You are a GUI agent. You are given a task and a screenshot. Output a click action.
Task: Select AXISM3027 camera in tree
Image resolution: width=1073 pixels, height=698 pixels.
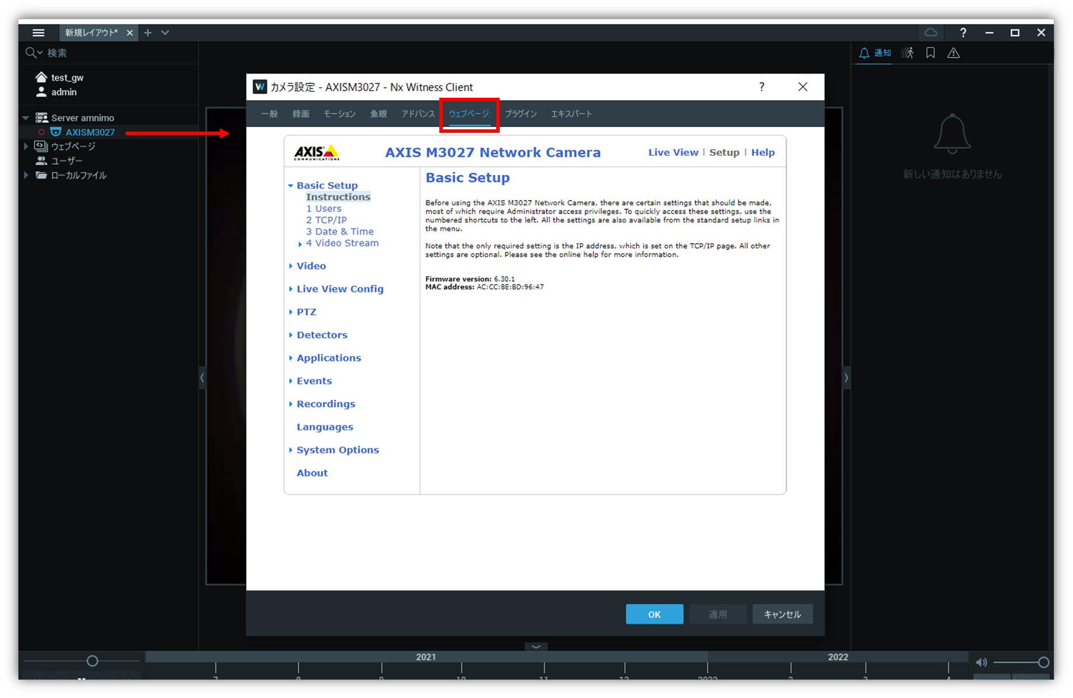[90, 132]
